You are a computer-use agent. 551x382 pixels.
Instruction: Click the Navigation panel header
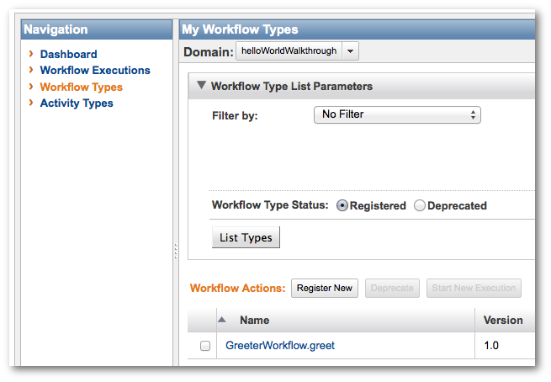coord(97,29)
